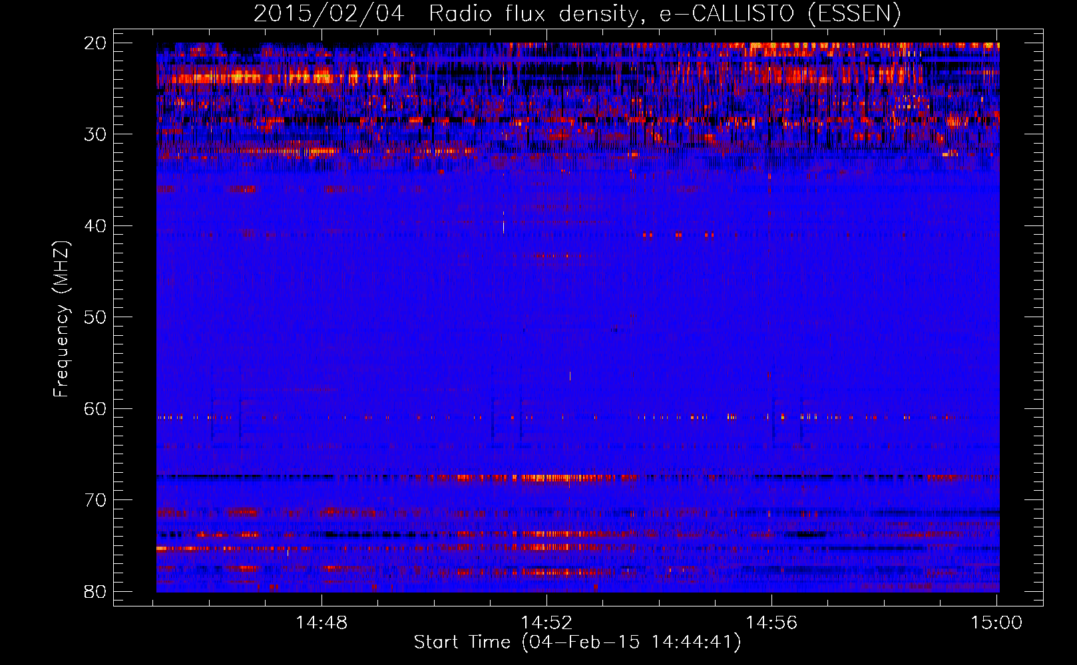Select the 14:48 time tick label

tap(322, 623)
